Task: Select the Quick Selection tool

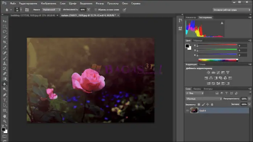Action: point(4,37)
